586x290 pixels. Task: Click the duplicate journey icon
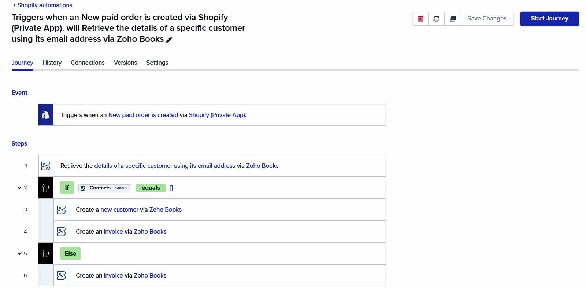click(x=453, y=19)
